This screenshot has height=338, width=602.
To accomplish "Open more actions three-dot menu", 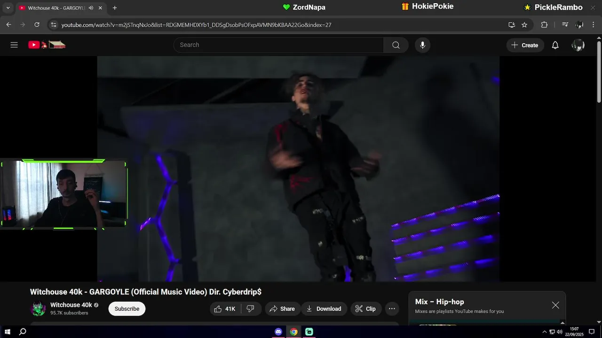I will [x=392, y=309].
